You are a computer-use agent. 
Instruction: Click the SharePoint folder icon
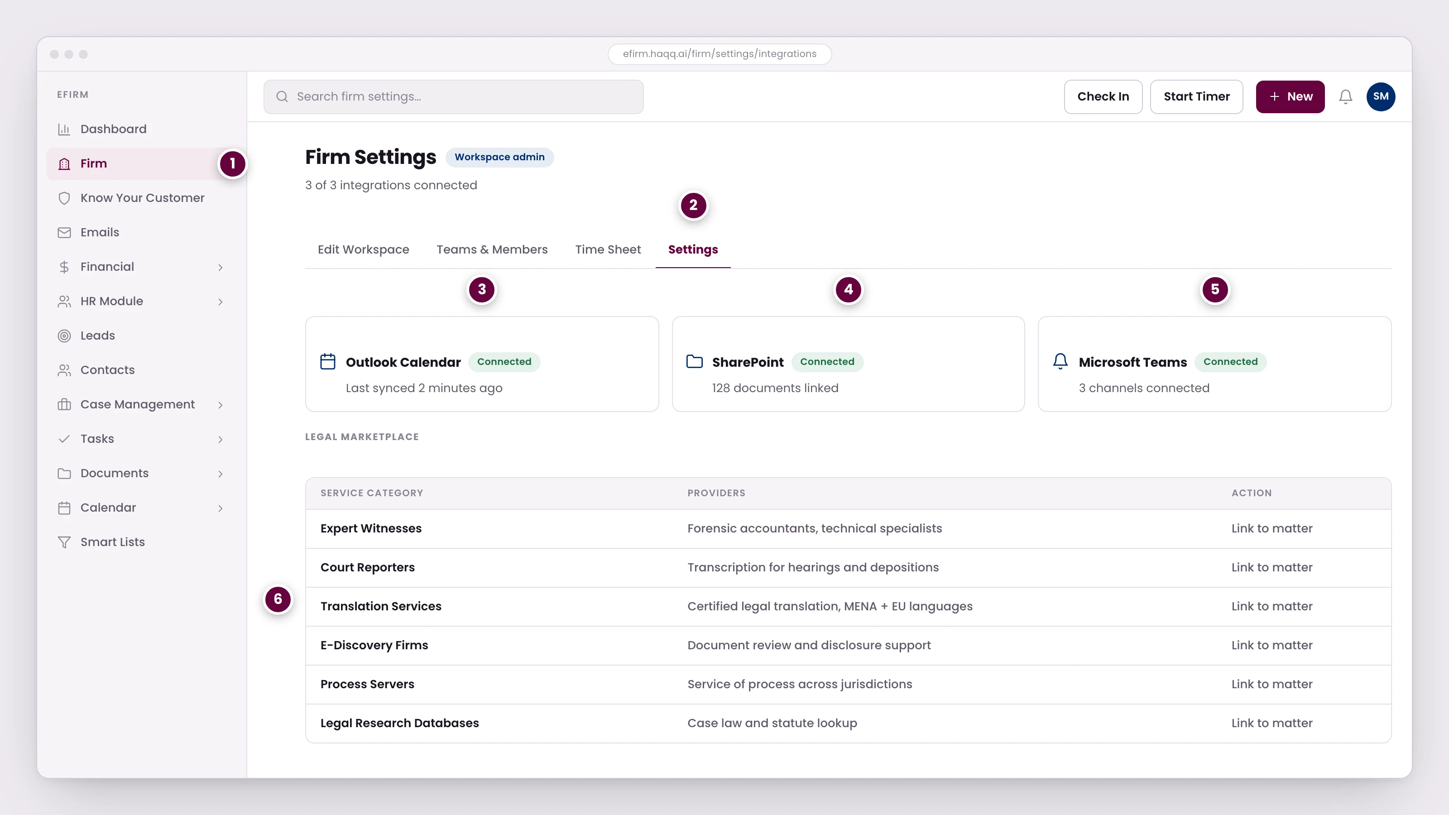pyautogui.click(x=694, y=361)
